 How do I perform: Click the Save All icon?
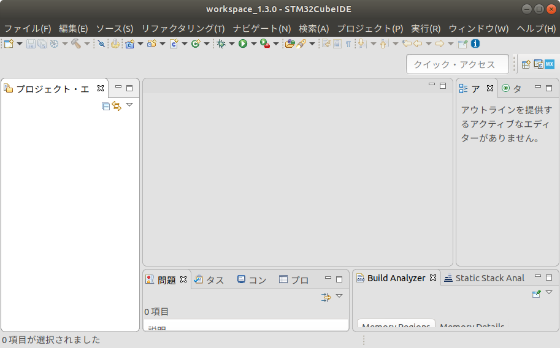(x=42, y=44)
